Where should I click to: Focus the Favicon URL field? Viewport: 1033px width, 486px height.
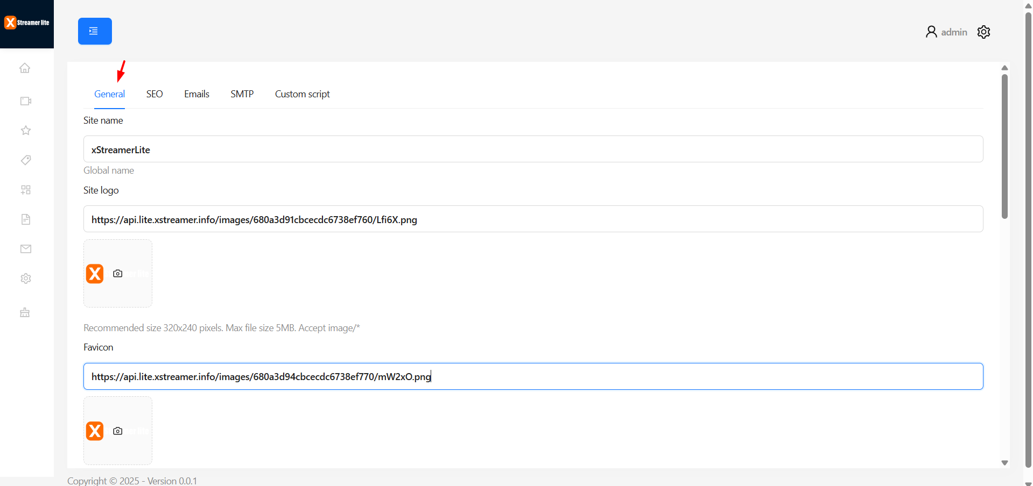(533, 376)
